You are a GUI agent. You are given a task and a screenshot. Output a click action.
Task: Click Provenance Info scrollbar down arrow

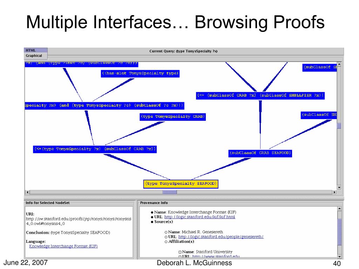[339, 257]
